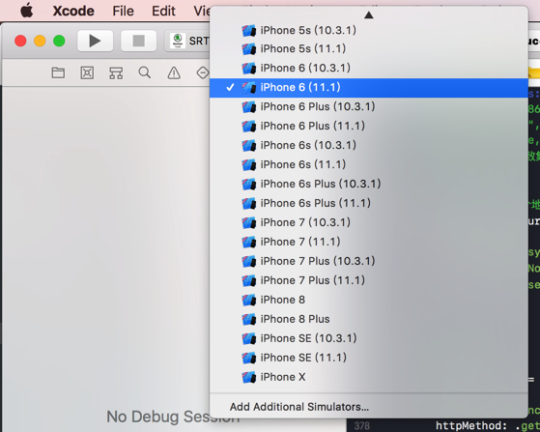The height and width of the screenshot is (432, 540).
Task: Open the Apple menu
Action: (27, 11)
